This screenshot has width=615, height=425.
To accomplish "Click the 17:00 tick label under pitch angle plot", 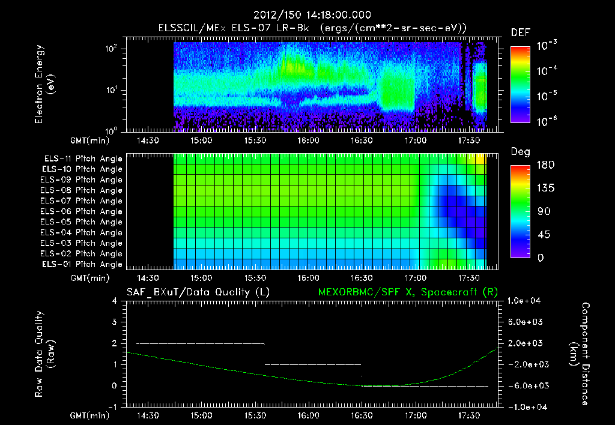I will coord(416,279).
